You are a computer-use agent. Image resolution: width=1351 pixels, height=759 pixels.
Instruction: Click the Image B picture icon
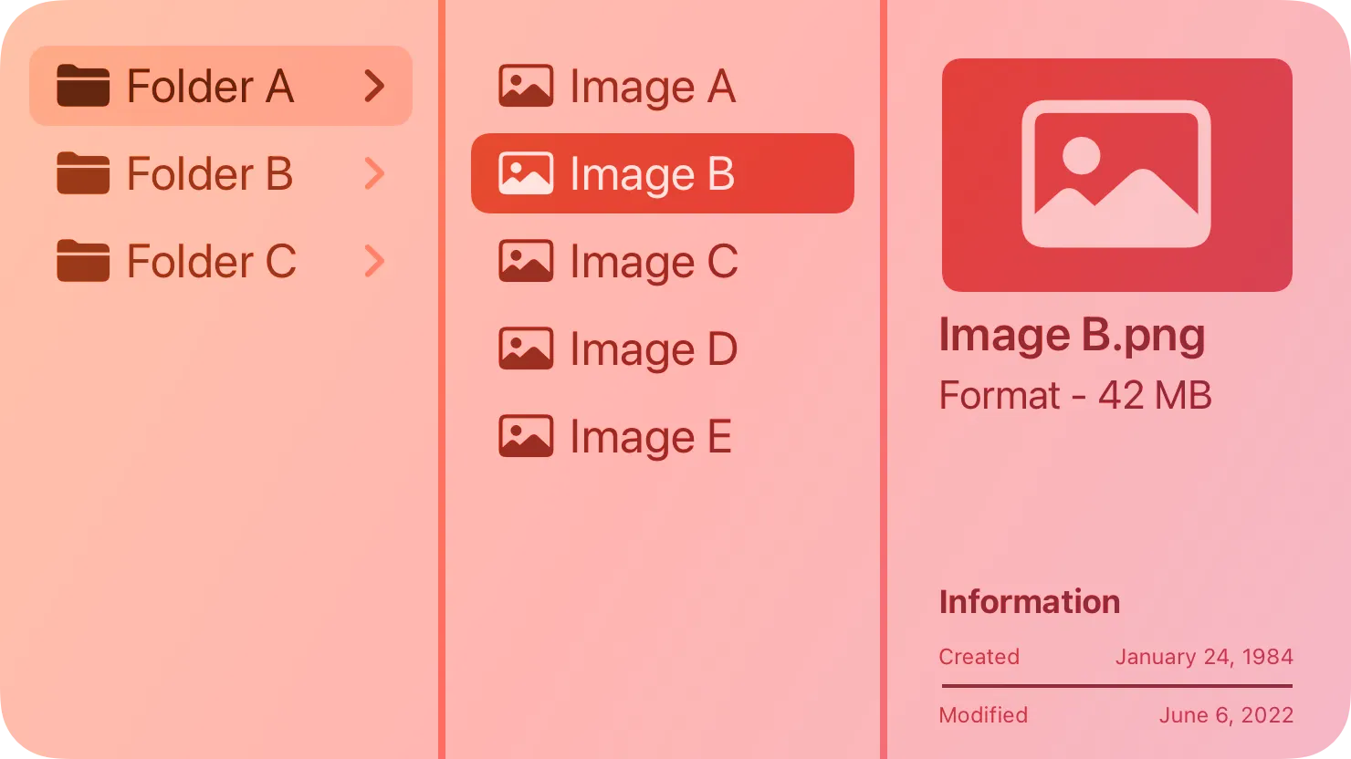coord(526,173)
